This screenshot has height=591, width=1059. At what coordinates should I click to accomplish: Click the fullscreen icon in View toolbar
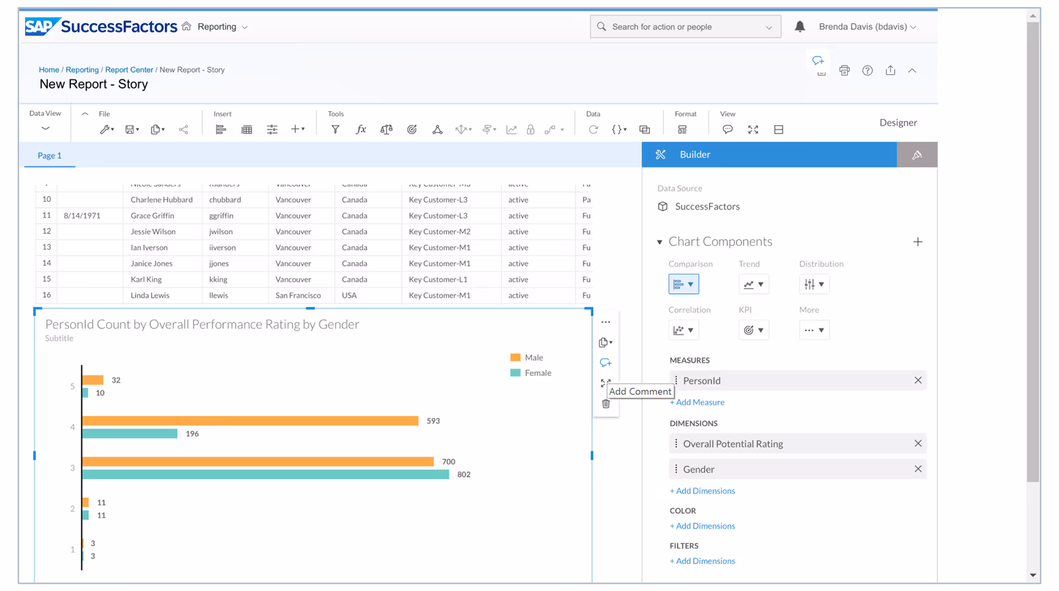click(x=753, y=130)
